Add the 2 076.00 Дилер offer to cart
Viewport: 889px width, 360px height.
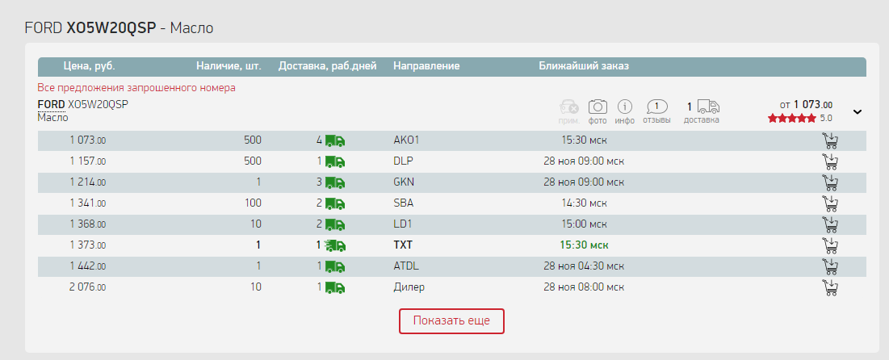click(x=830, y=287)
